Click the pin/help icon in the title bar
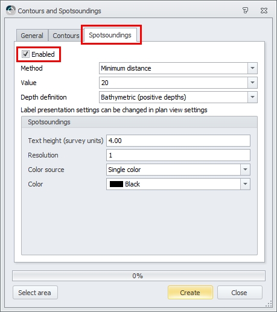 tap(245, 10)
